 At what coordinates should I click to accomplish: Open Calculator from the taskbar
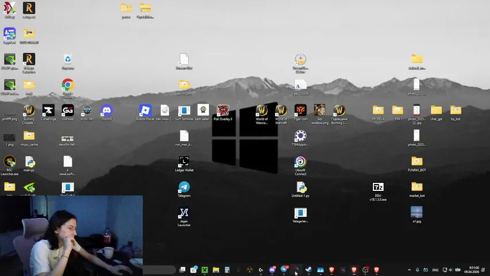(227, 270)
